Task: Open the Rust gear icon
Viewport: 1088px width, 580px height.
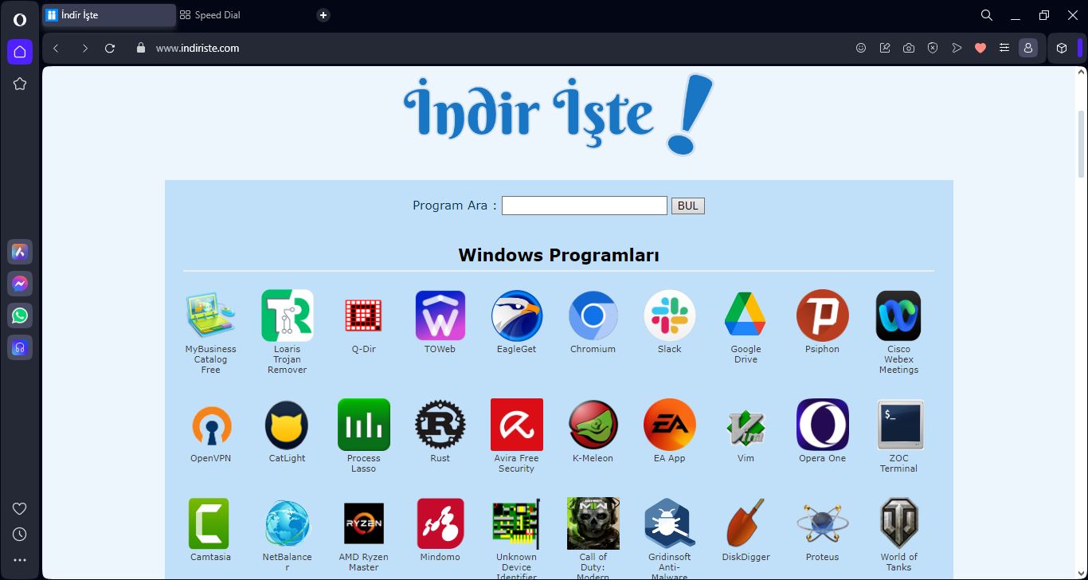Action: (440, 425)
